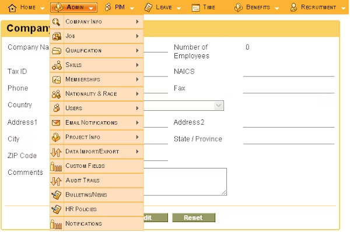Click the Users person icon in menu
Image resolution: width=350 pixels, height=232 pixels.
coord(57,108)
